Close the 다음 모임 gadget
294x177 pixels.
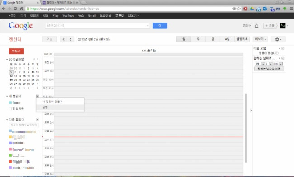(283, 48)
